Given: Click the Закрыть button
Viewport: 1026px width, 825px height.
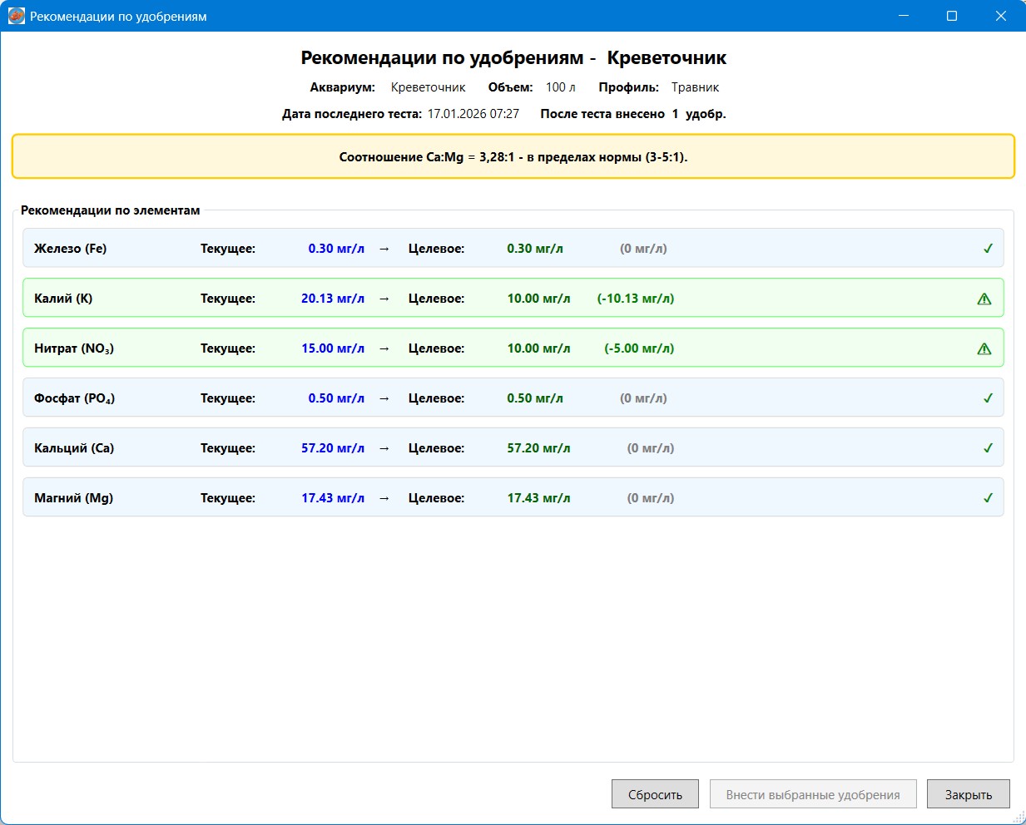Looking at the screenshot, I should tap(968, 794).
